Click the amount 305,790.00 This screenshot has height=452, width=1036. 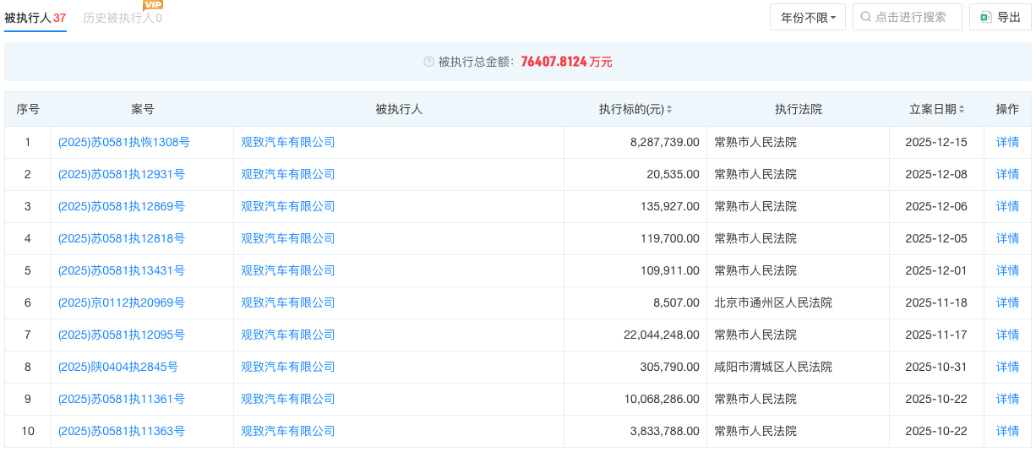(x=671, y=367)
